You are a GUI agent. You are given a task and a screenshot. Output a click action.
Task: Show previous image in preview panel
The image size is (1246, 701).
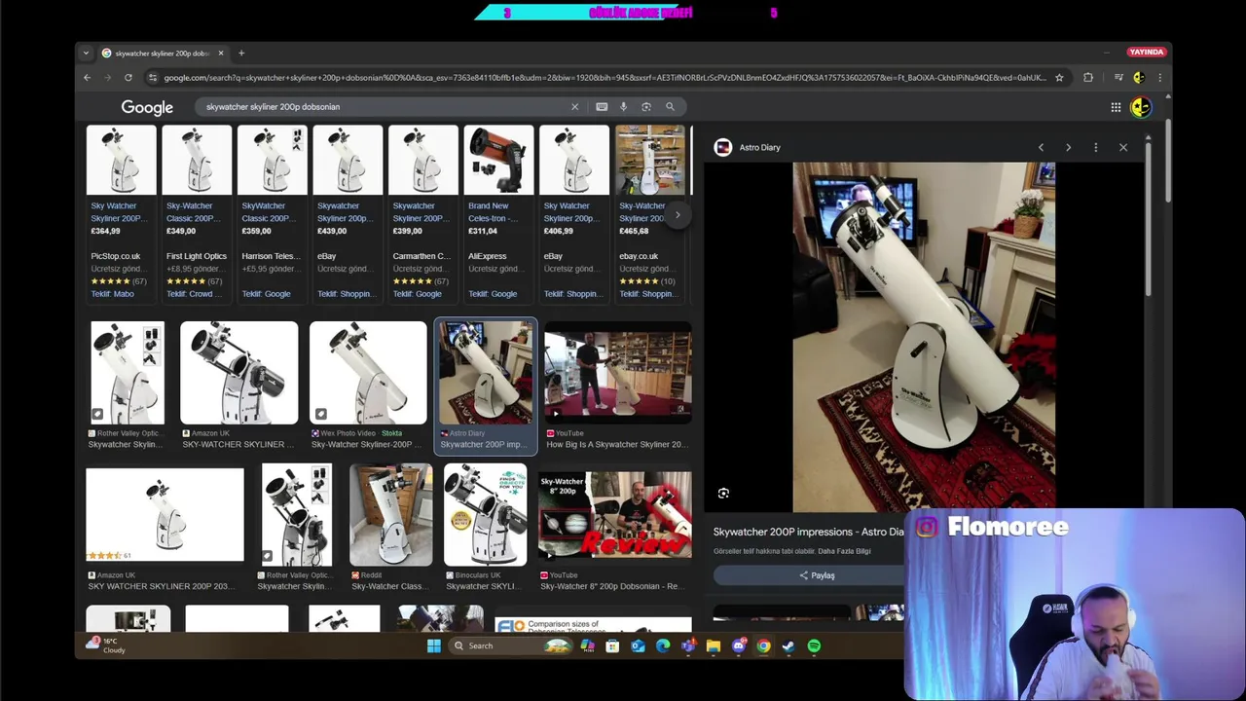point(1041,148)
